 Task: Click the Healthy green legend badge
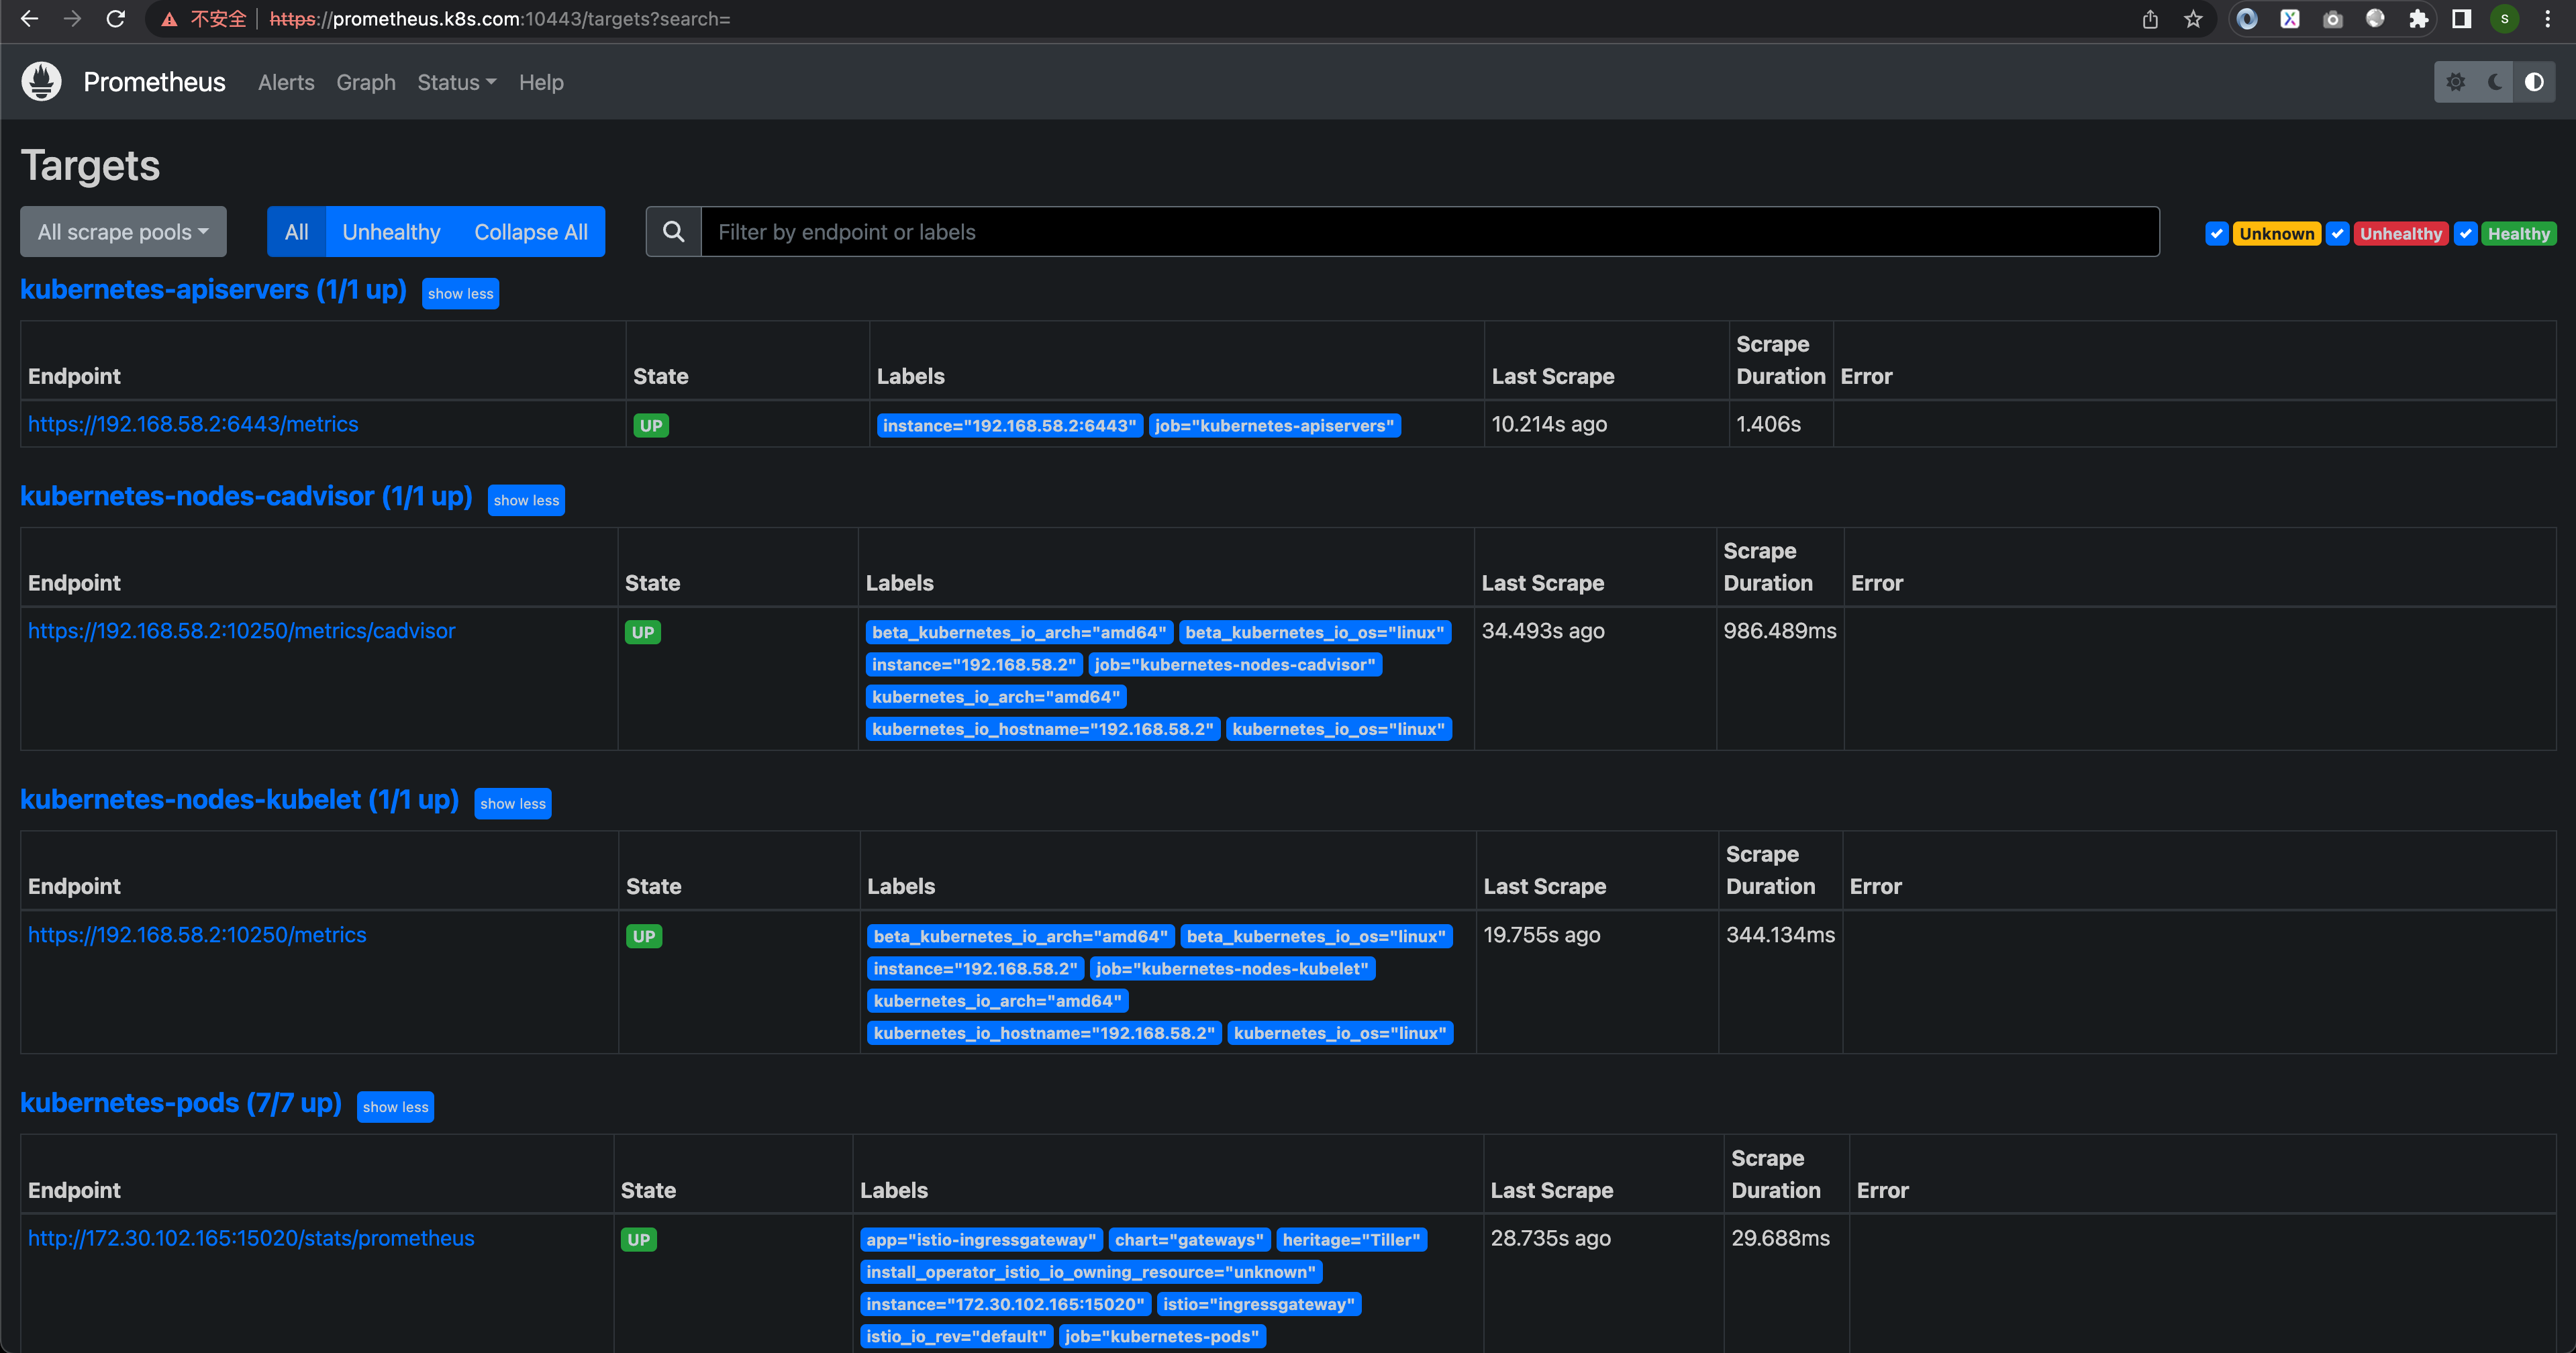tap(2519, 233)
